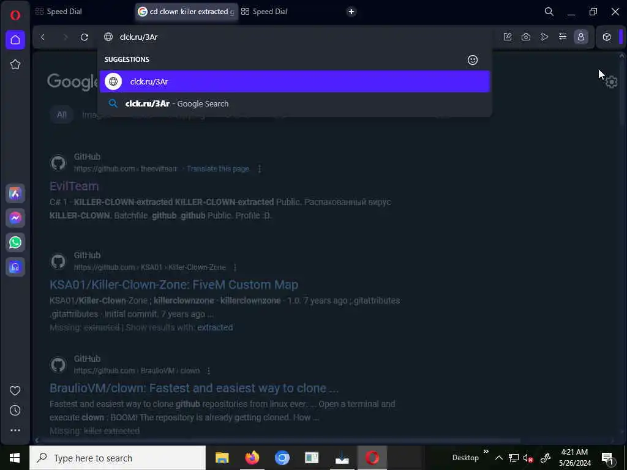This screenshot has width=627, height=470.
Task: Open KSA01/Killer-Clown-Zone result link
Action: pos(174,285)
